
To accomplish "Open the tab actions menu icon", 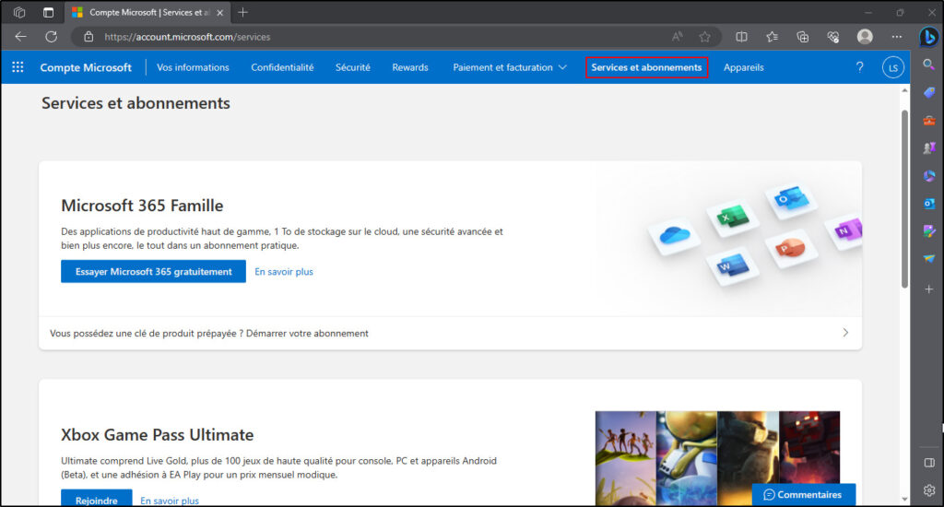I will 48,12.
